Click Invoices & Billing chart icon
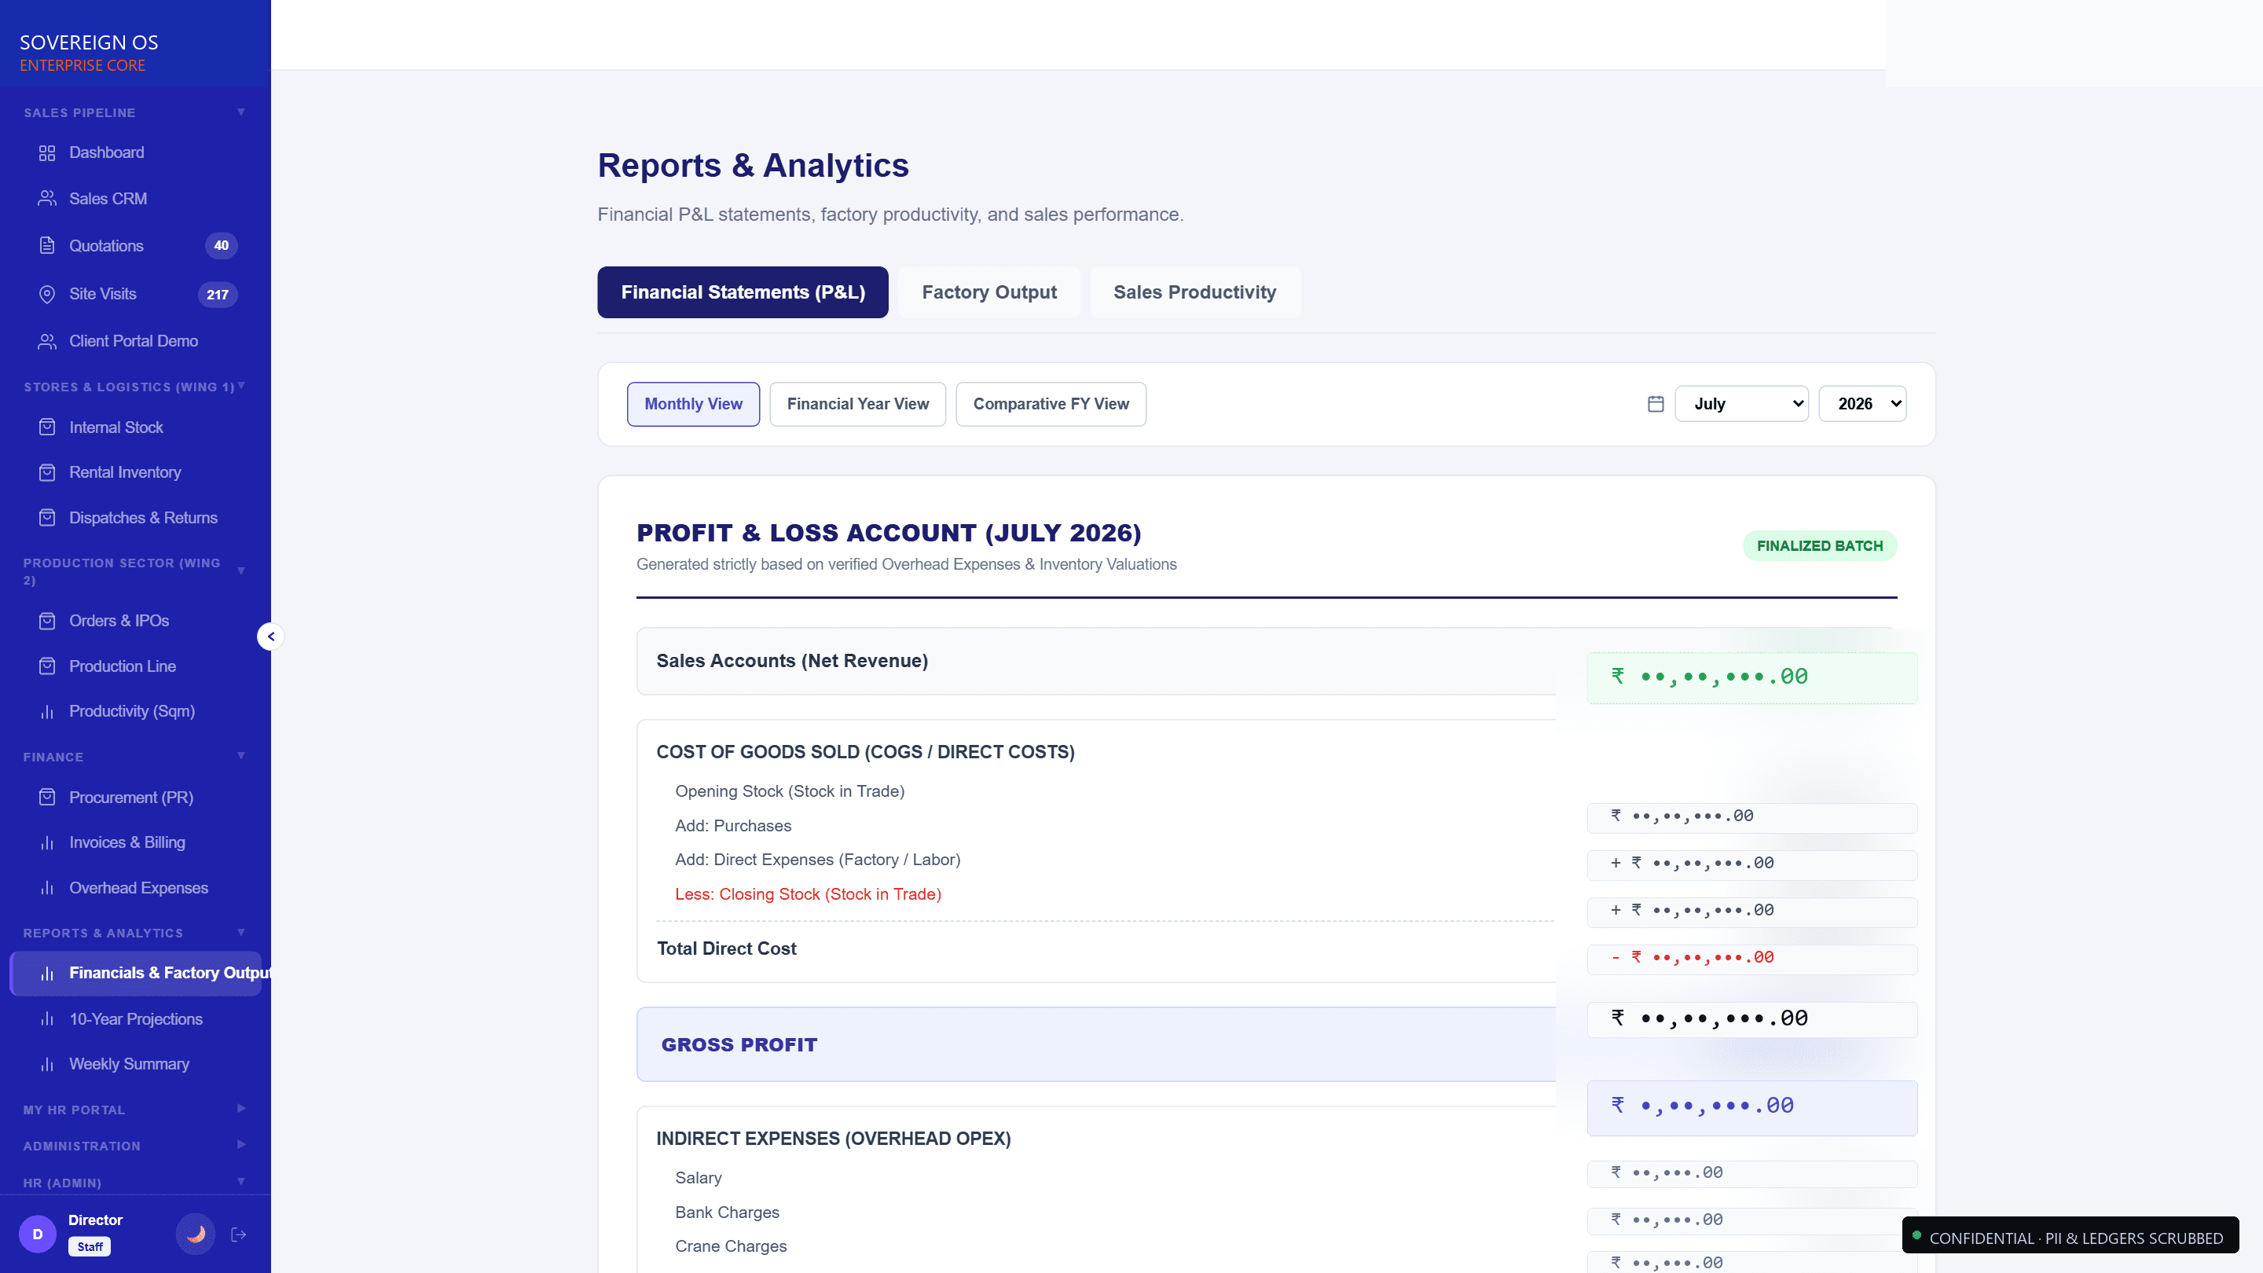This screenshot has height=1273, width=2263. pyautogui.click(x=47, y=842)
